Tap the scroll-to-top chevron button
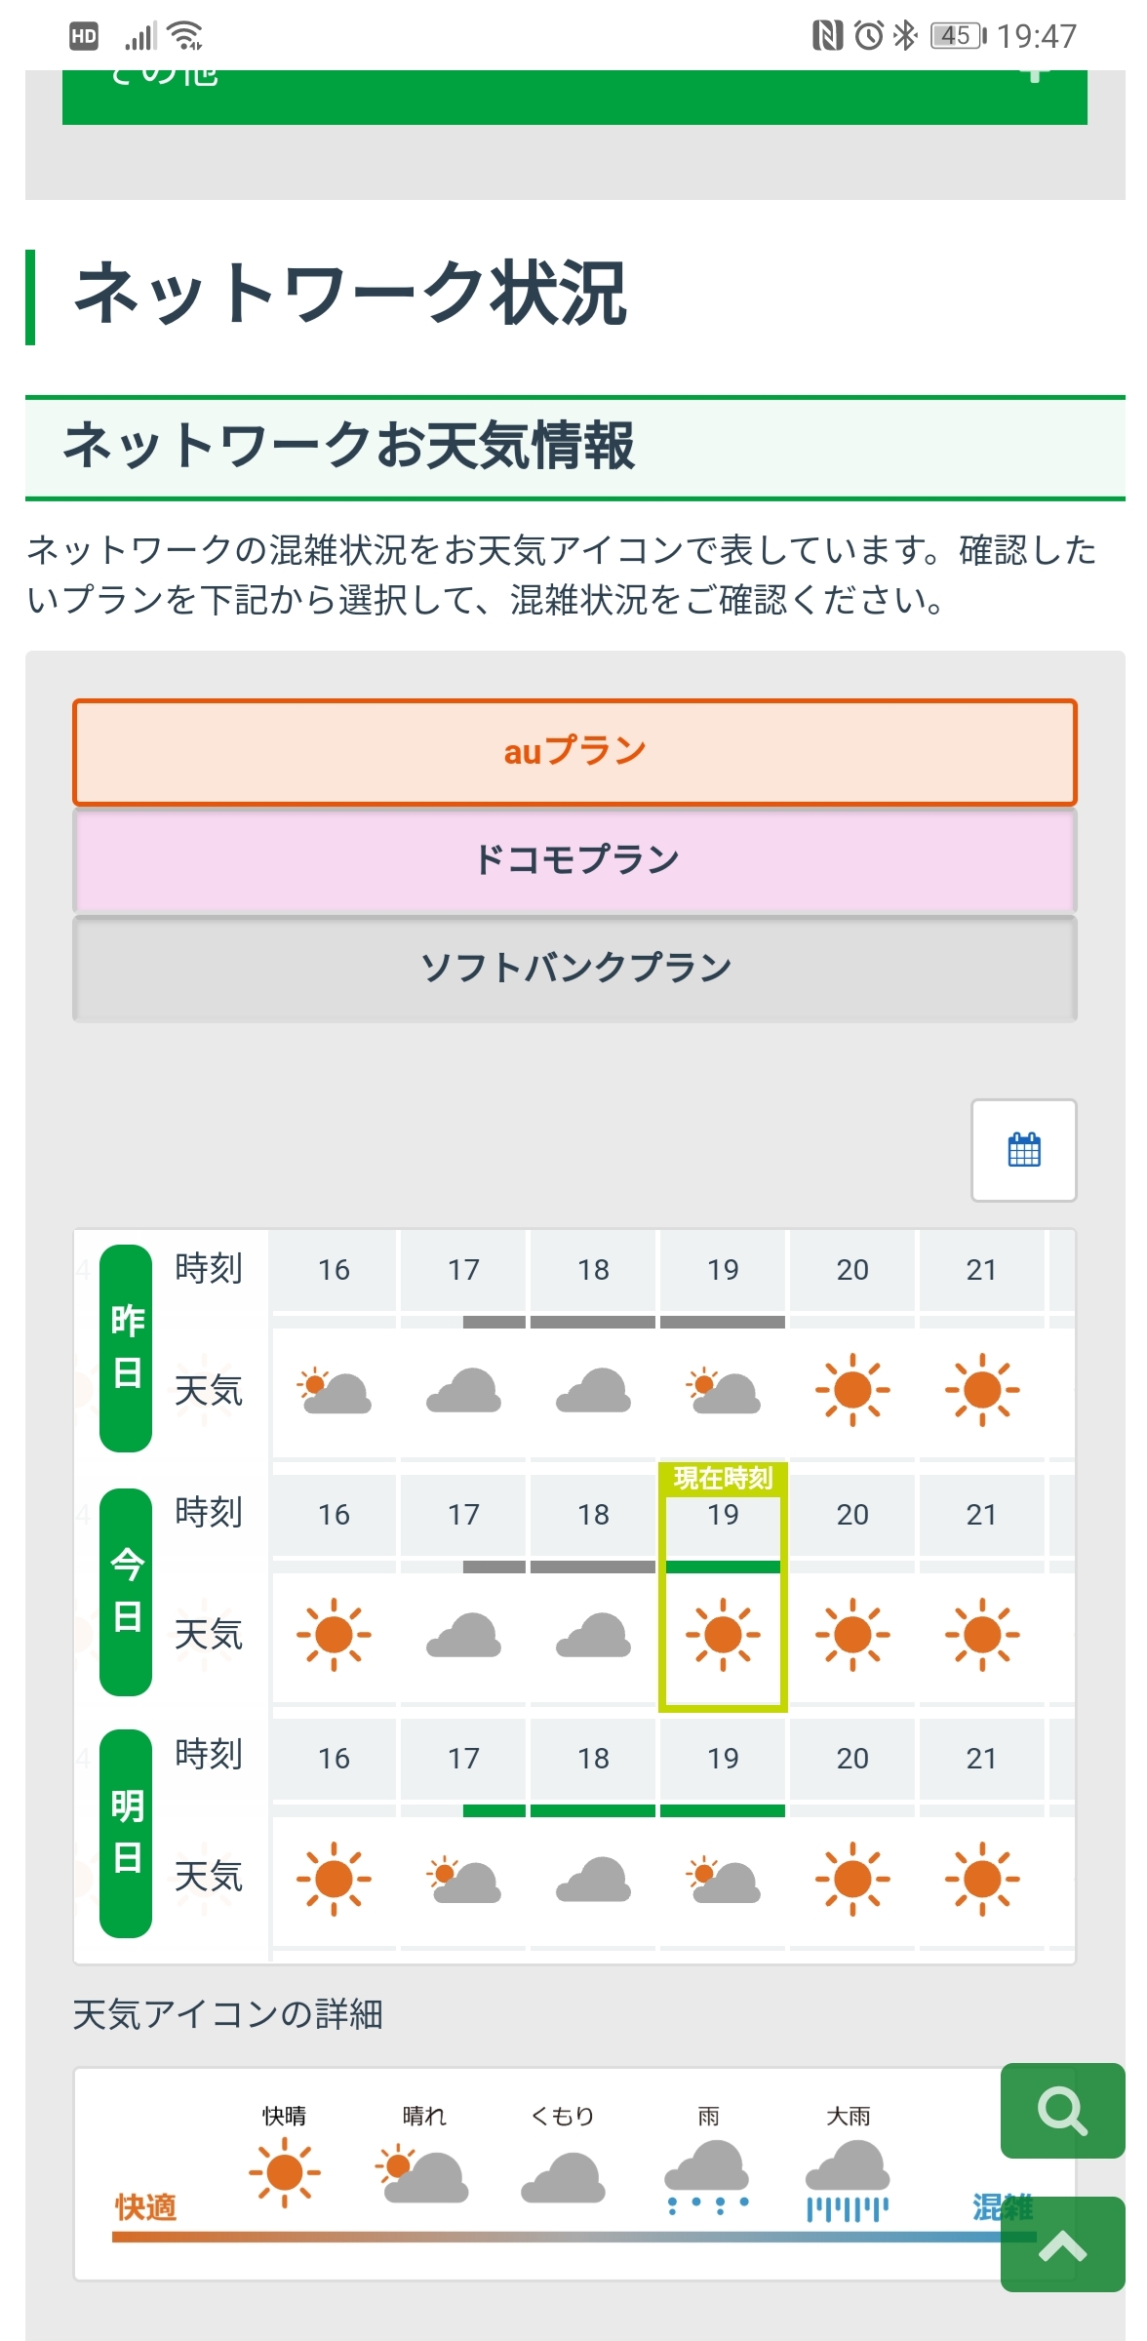This screenshot has height=2341, width=1147. [1062, 2245]
